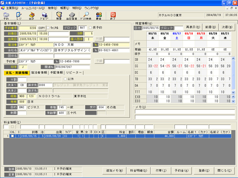Click the 予約 reservation toolbar icon

(x=6, y=16)
